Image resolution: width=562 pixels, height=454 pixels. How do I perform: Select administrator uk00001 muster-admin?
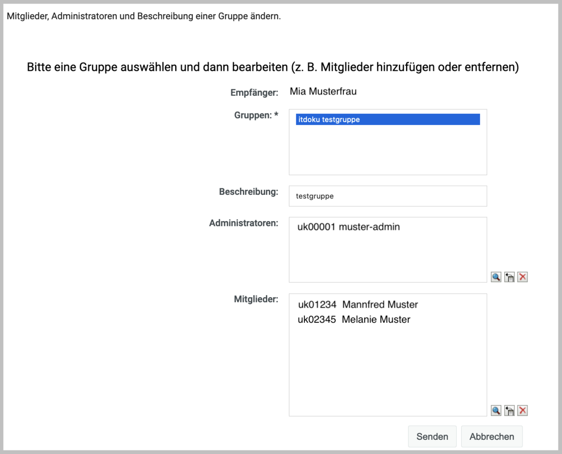348,227
